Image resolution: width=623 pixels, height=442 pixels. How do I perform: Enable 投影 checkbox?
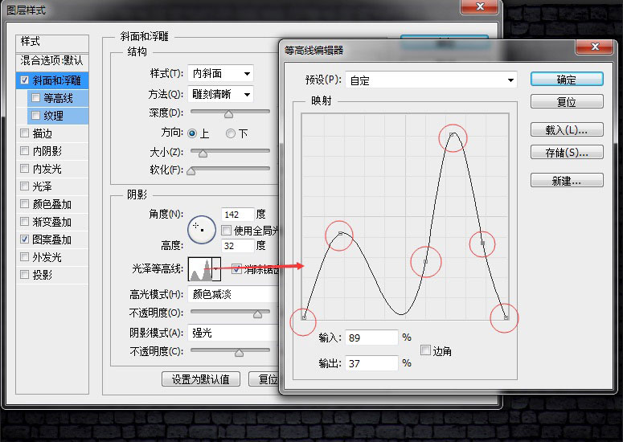point(25,274)
